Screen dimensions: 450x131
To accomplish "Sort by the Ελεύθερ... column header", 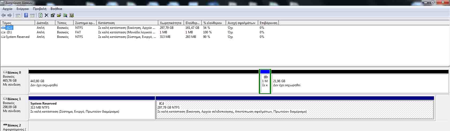I will (193, 23).
